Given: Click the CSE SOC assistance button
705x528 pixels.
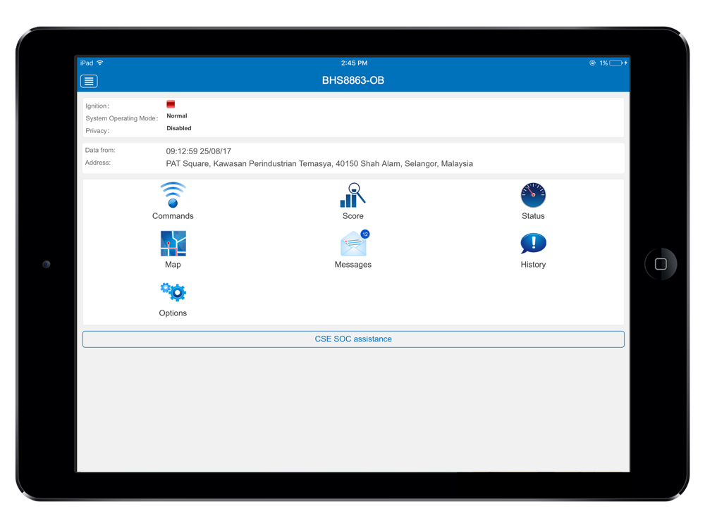Looking at the screenshot, I should coord(353,339).
